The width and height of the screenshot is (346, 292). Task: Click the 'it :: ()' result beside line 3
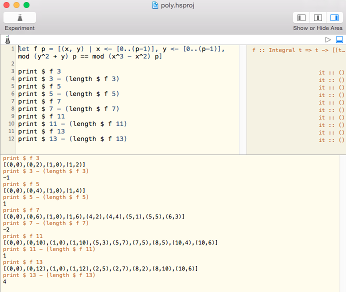pos(331,72)
